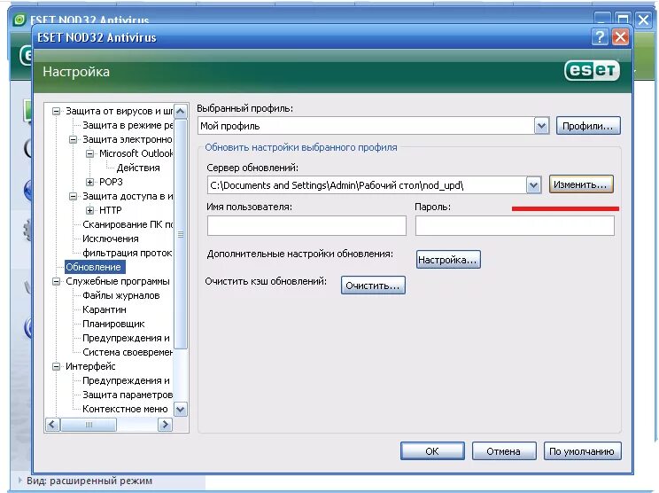Collapse the 'Защита от вирусов' tree node
This screenshot has width=659, height=493.
coord(56,111)
